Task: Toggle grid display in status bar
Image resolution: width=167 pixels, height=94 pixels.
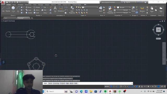Action: click(111, 86)
